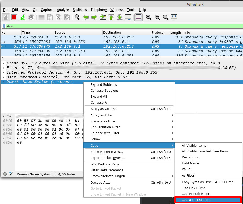Select packet row number 356
This screenshot has height=204, width=243.
point(122,42)
